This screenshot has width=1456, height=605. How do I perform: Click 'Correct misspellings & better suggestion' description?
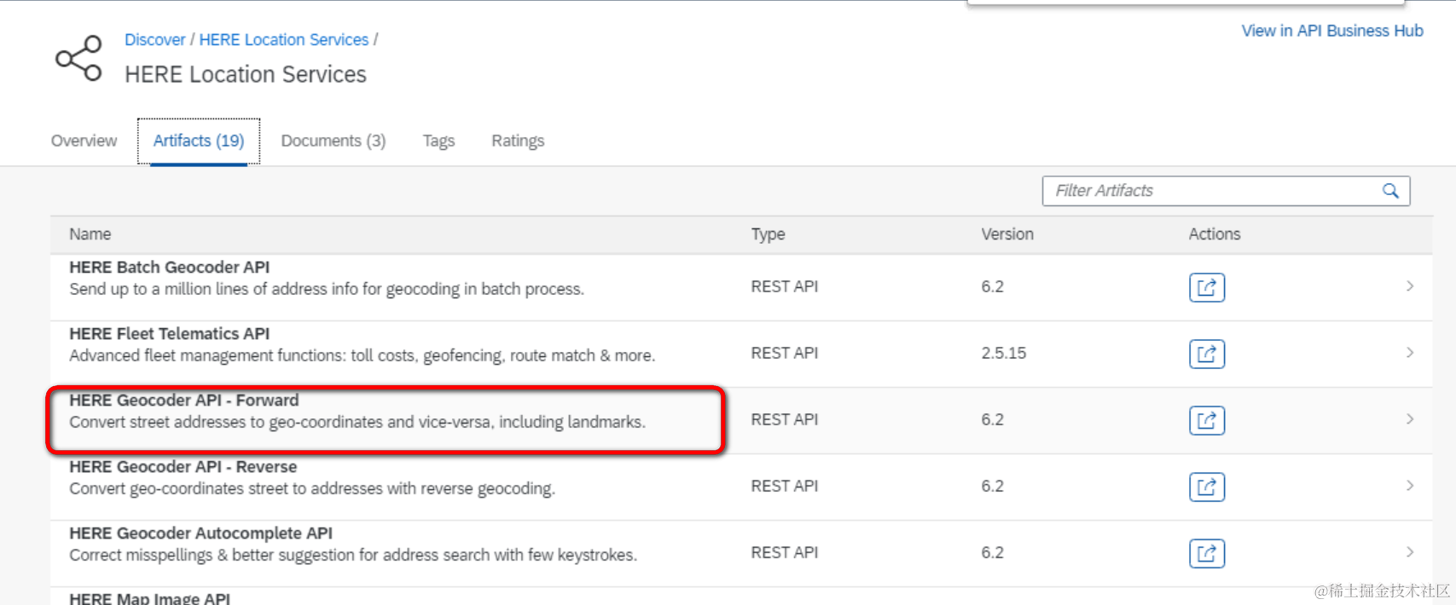point(353,555)
